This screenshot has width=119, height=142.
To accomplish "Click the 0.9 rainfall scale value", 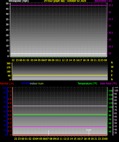I will (9, 99).
